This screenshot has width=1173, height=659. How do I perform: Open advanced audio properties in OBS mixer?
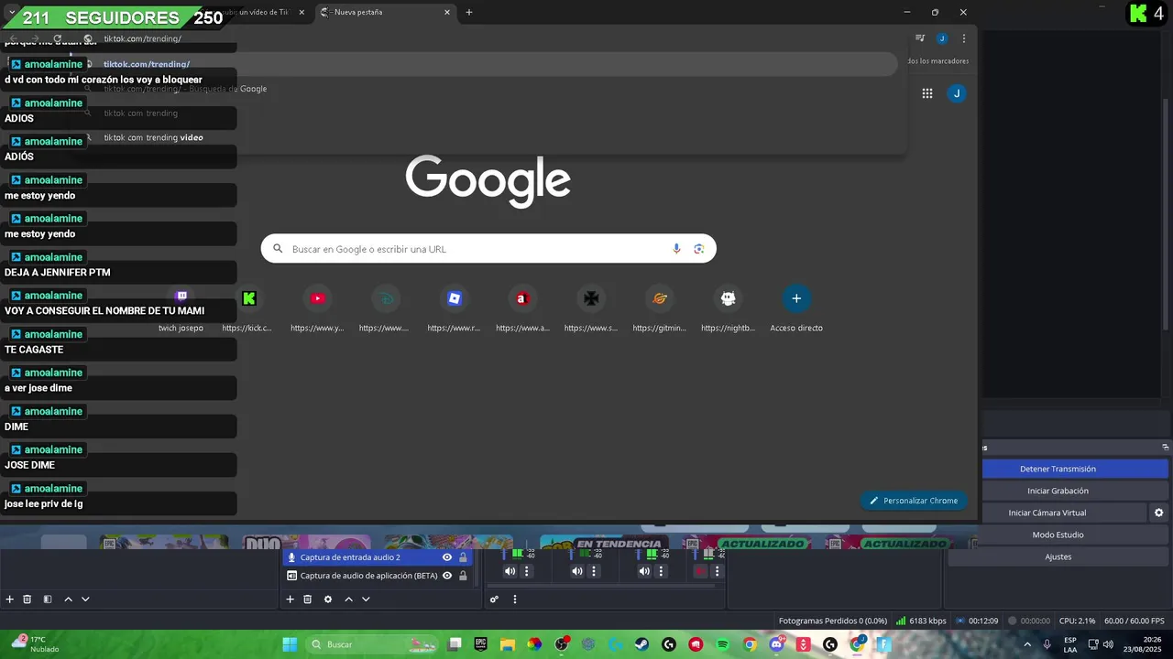[x=494, y=600]
